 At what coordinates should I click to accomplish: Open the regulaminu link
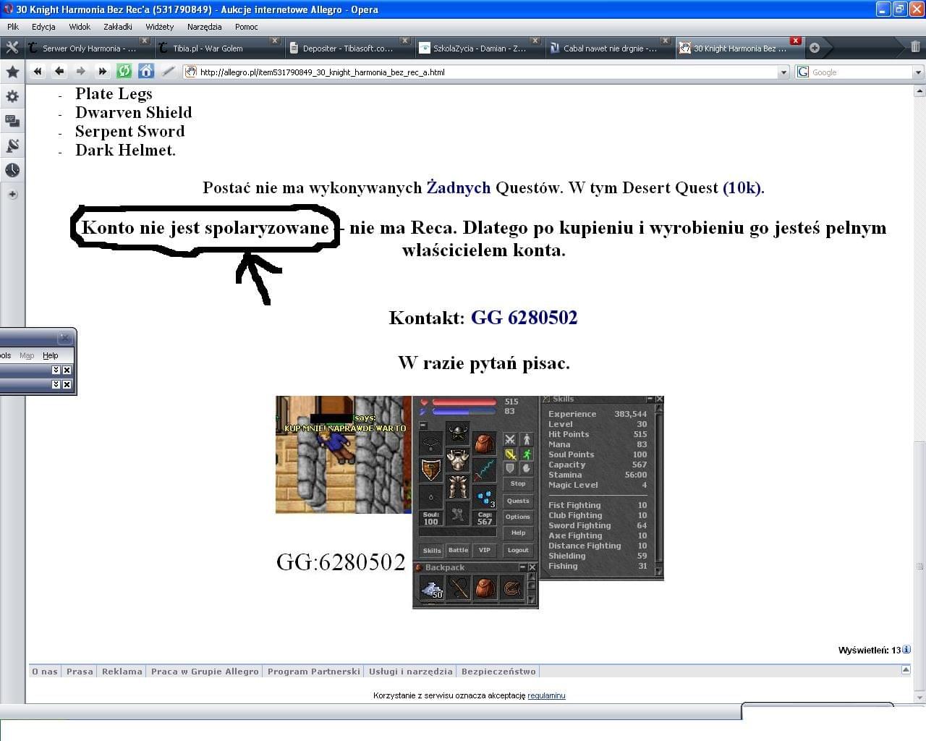click(546, 695)
